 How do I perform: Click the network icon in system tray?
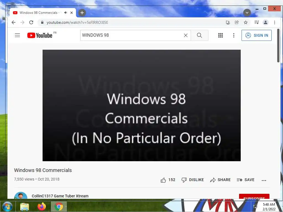point(255,206)
